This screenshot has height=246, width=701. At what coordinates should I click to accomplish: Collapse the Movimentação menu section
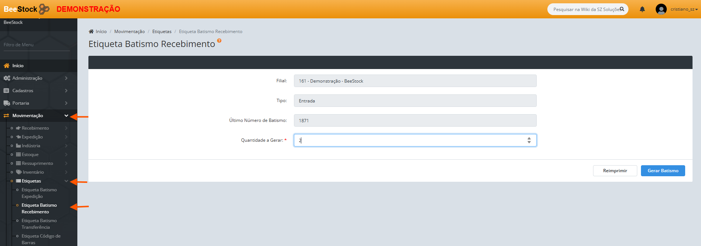coord(66,116)
